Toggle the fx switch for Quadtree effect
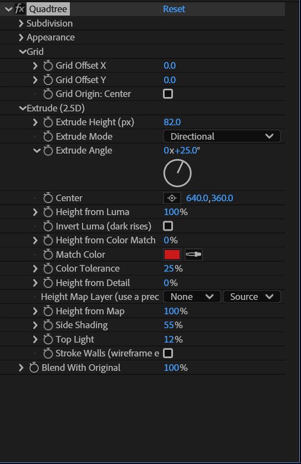The width and height of the screenshot is (301, 464). click(20, 9)
